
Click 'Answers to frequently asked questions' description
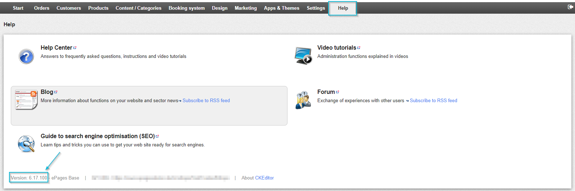coord(113,56)
